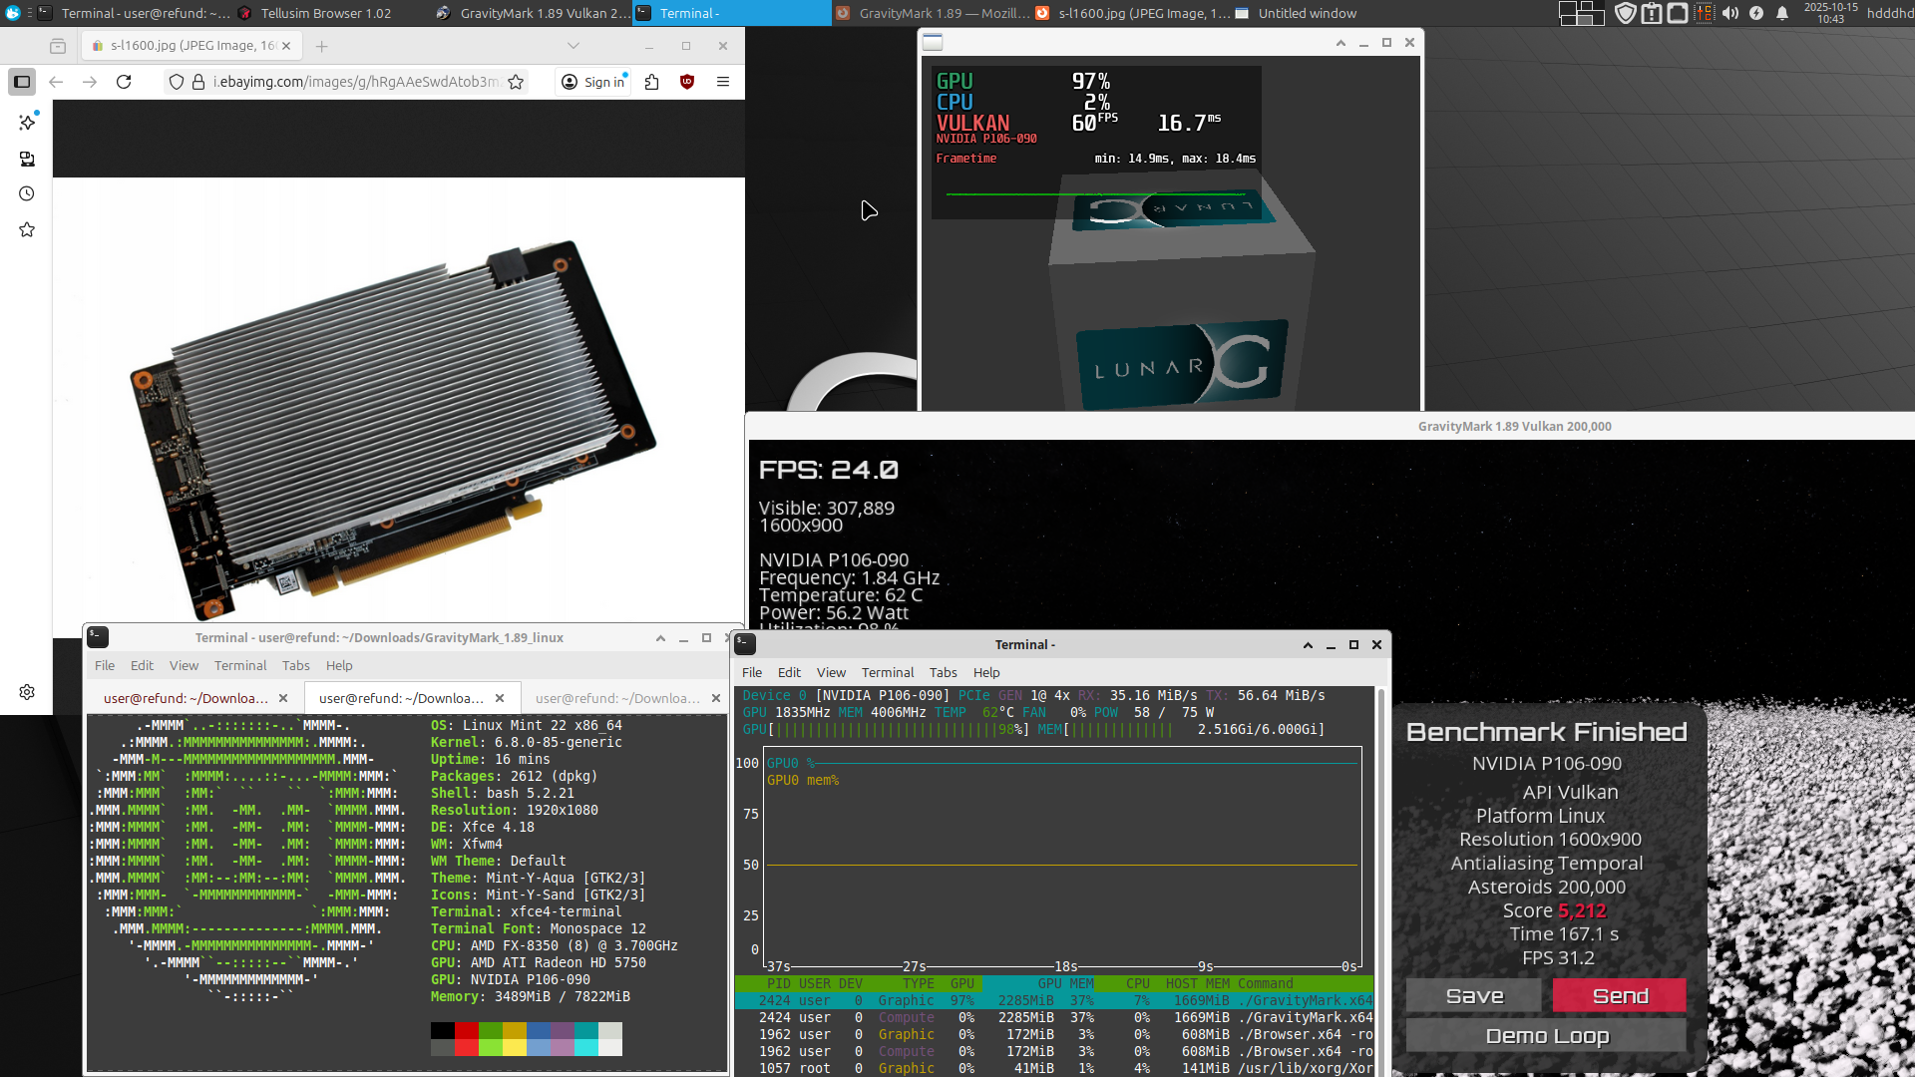
Task: Open the notifications bell in the panel
Action: click(x=1782, y=13)
